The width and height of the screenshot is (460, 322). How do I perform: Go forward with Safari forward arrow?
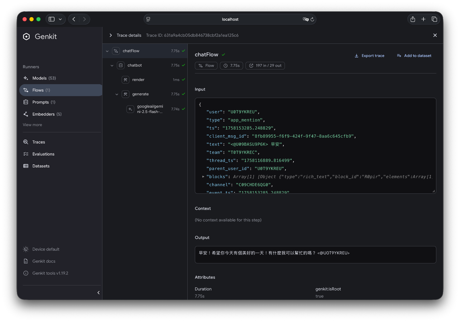pyautogui.click(x=84, y=19)
